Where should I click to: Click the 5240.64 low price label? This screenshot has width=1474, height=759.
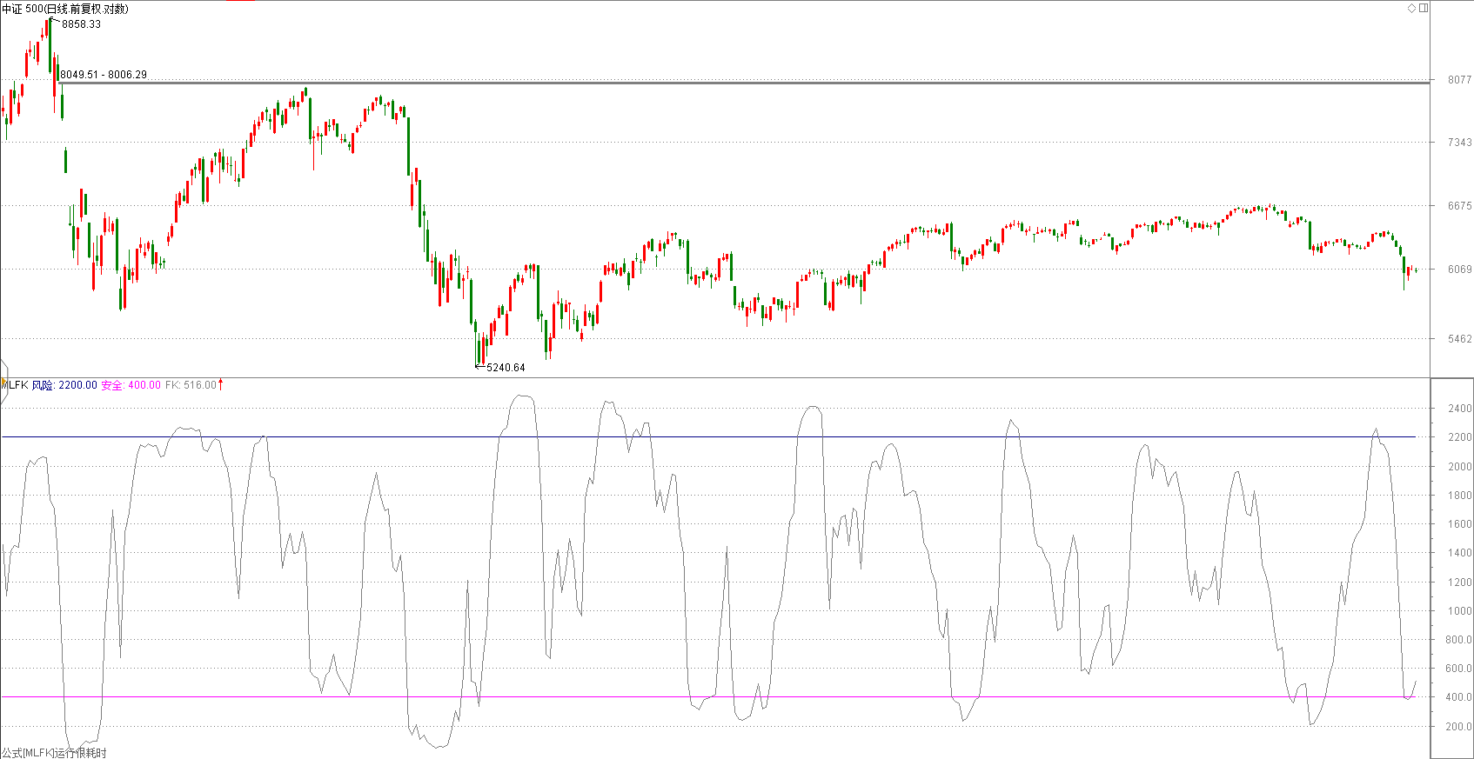point(506,368)
